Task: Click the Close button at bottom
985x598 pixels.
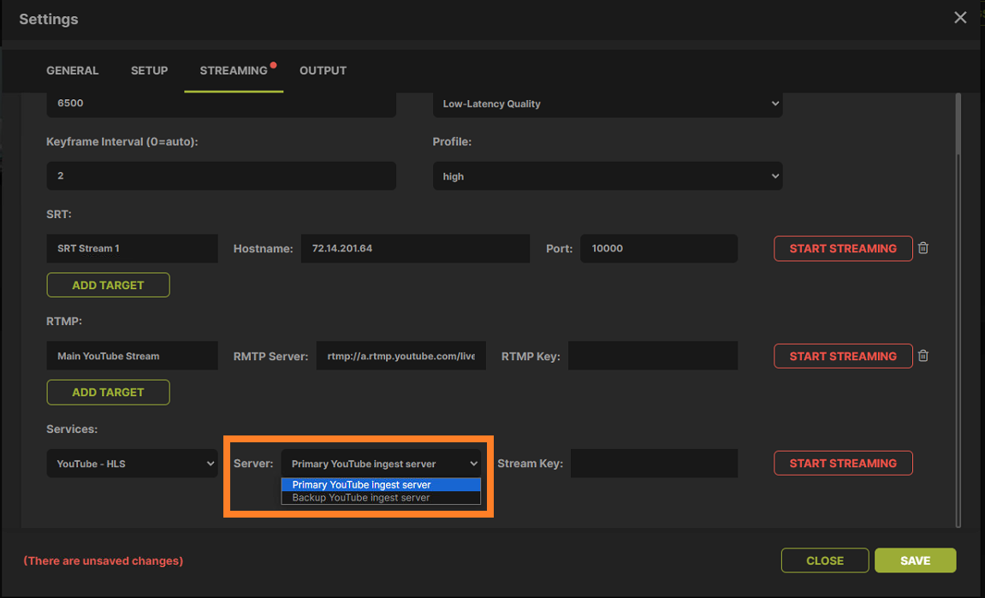Action: 825,560
